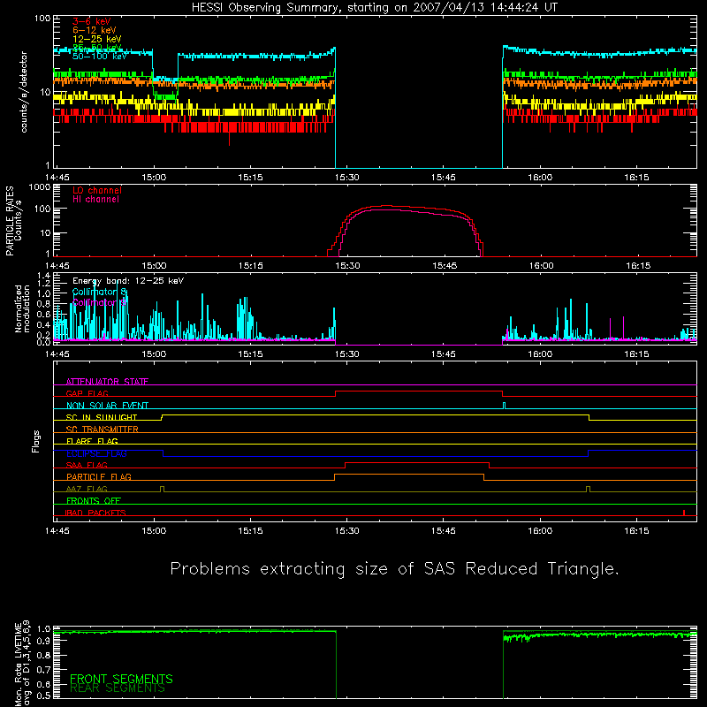Click the second AAZ FLAG pulse near 16:07
The width and height of the screenshot is (707, 707).
588,489
